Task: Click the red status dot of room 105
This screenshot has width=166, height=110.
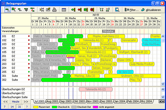Action: (x=29, y=52)
